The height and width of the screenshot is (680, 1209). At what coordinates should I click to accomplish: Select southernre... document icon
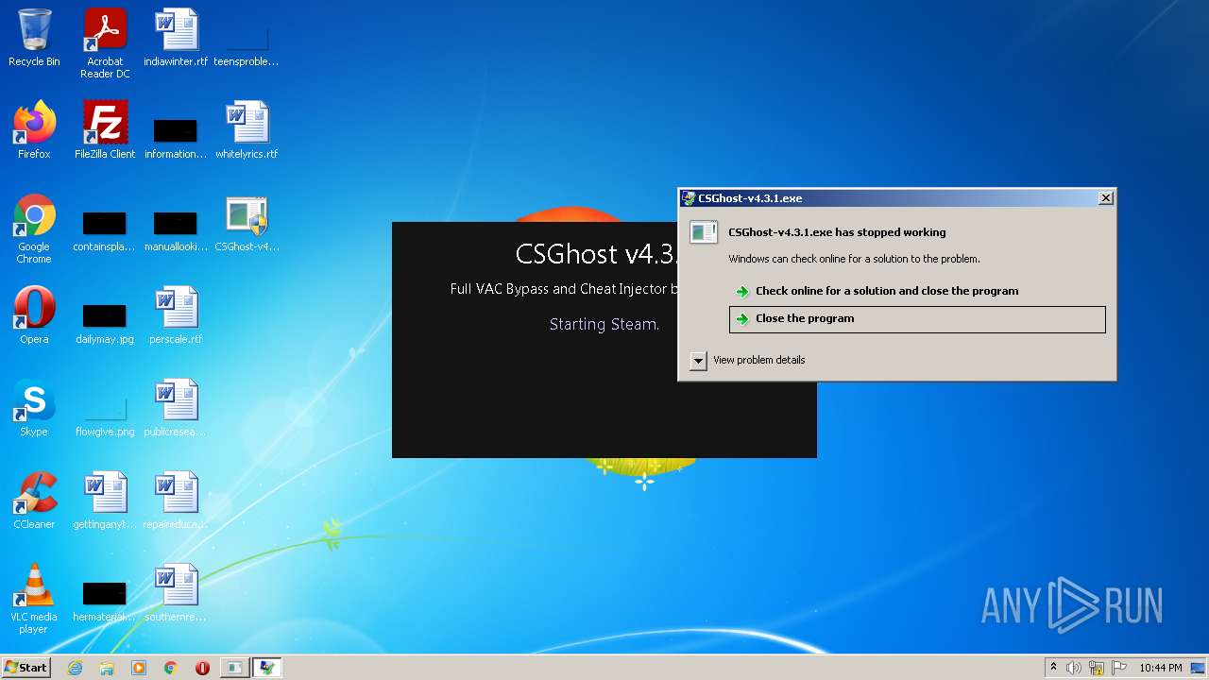click(176, 593)
